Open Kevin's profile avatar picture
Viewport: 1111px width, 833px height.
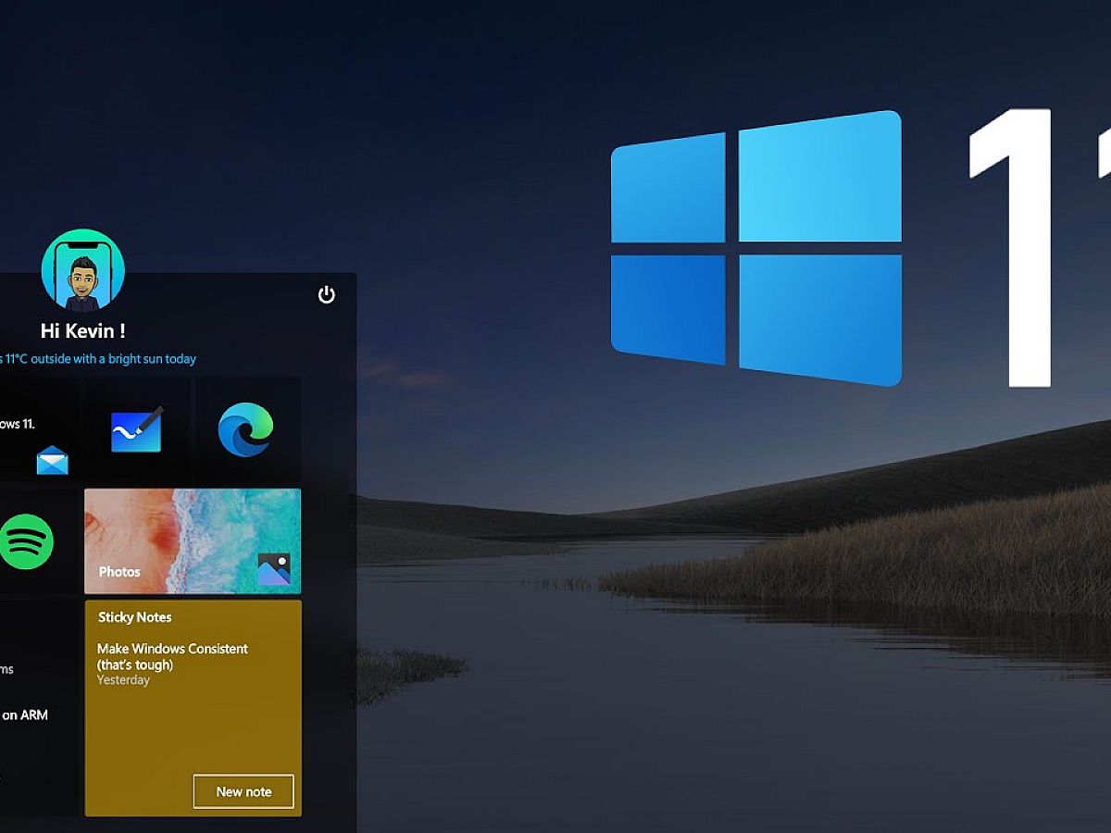point(83,270)
